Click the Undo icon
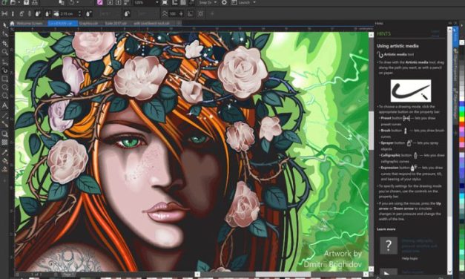Image resolution: width=465 pixels, height=279 pixels. pos(71,2)
